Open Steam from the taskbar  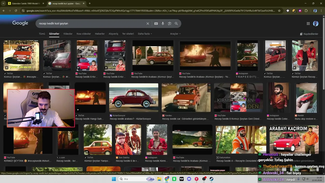click(x=211, y=179)
